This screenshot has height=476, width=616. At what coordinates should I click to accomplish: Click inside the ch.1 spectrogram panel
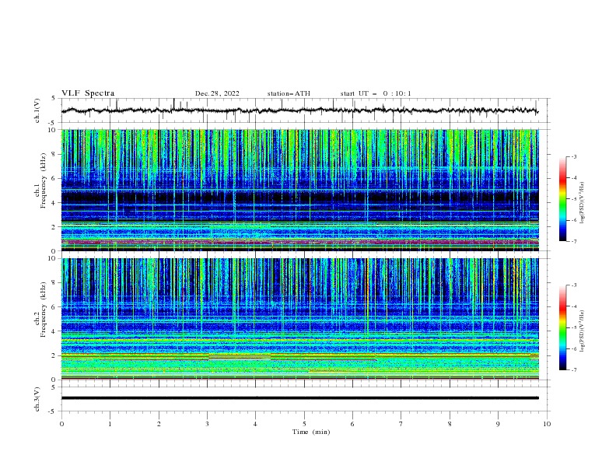pos(299,190)
